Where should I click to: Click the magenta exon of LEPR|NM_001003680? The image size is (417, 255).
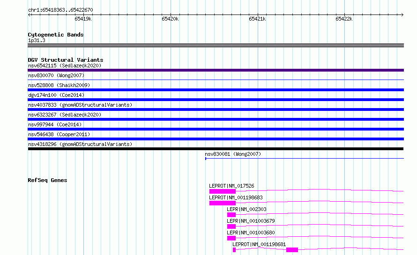point(231,238)
